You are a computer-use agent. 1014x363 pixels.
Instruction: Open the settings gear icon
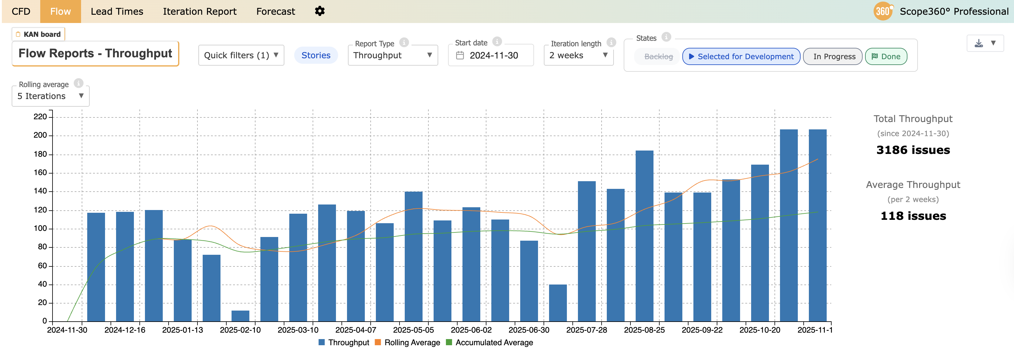click(x=320, y=11)
